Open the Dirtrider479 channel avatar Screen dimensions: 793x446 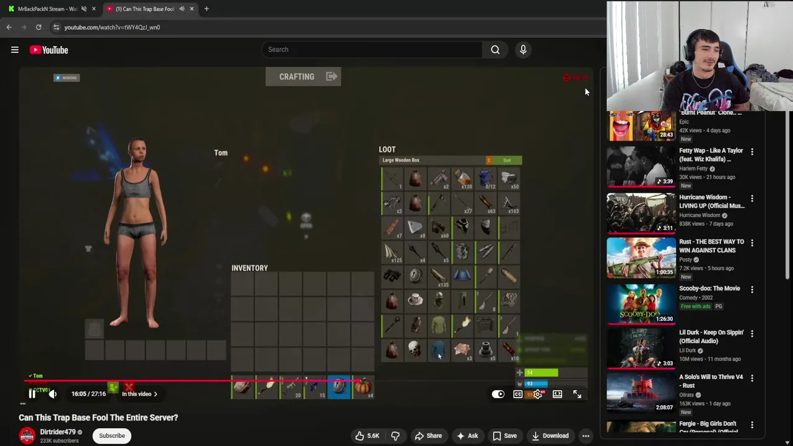tap(27, 435)
